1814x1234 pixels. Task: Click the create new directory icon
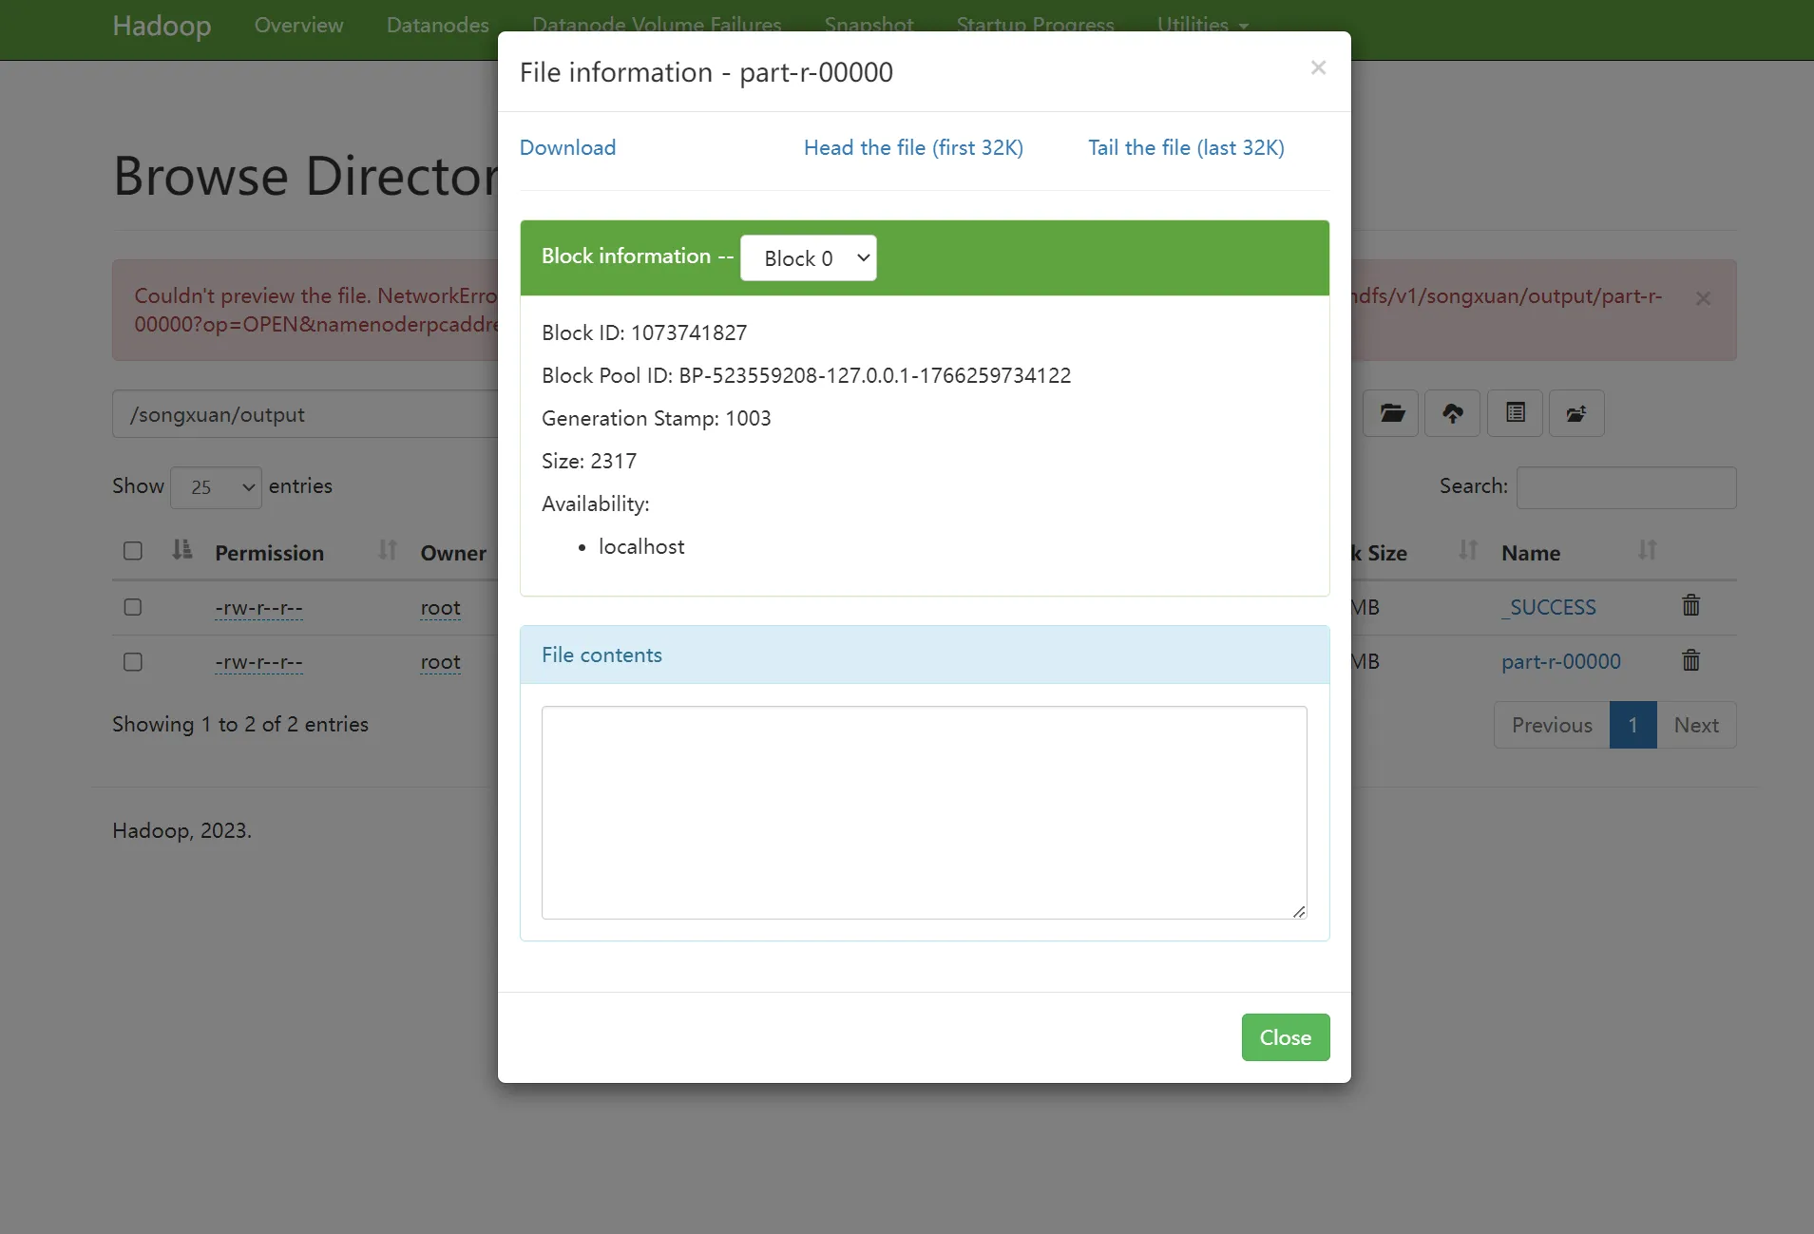point(1576,413)
